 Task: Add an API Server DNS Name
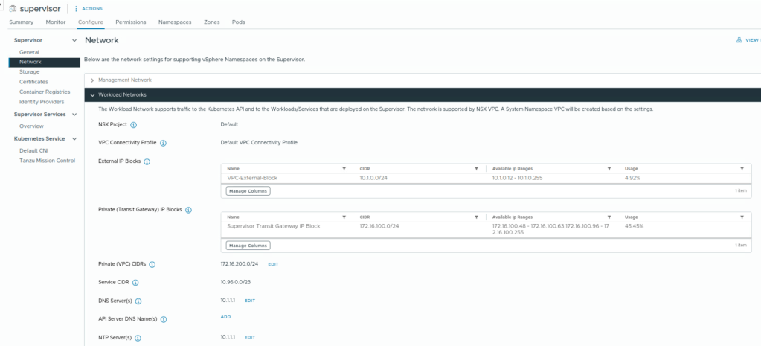225,316
